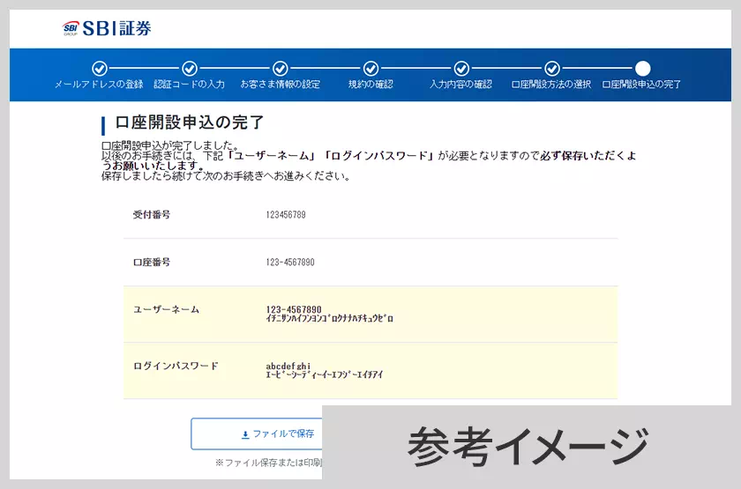Viewport: 741px width, 489px height.
Task: Select the メールアドレスの登録 step label
Action: (x=99, y=85)
